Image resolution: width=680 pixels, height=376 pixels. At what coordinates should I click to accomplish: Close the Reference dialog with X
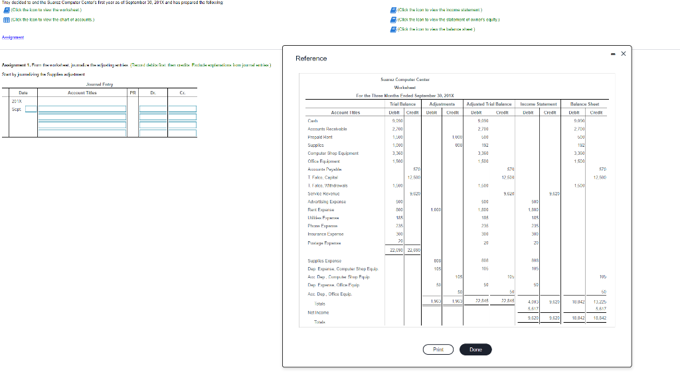click(x=623, y=54)
